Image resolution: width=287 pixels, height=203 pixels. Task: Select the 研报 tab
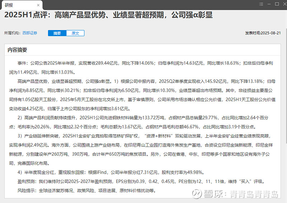(22, 5)
